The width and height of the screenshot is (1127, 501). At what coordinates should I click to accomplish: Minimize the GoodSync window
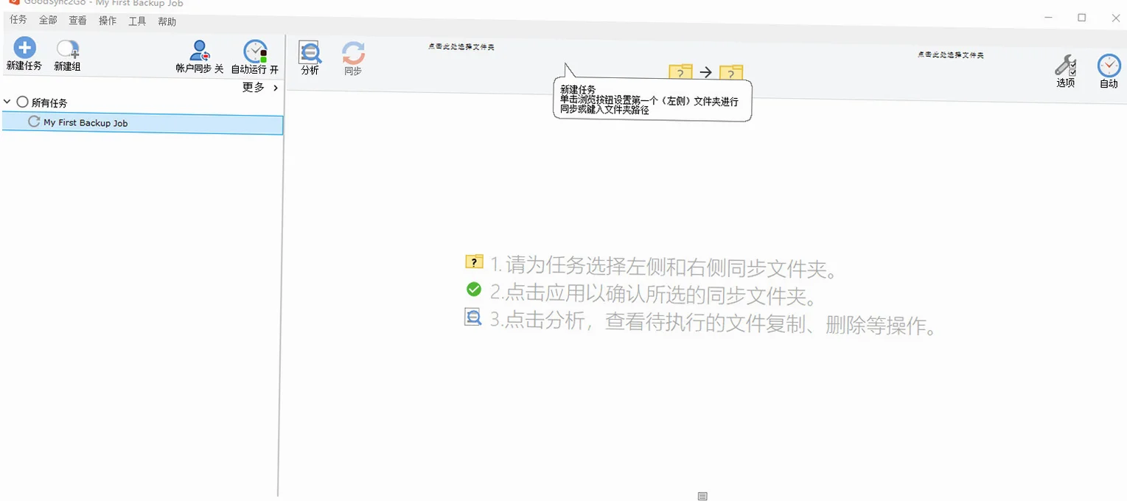[x=1048, y=18]
